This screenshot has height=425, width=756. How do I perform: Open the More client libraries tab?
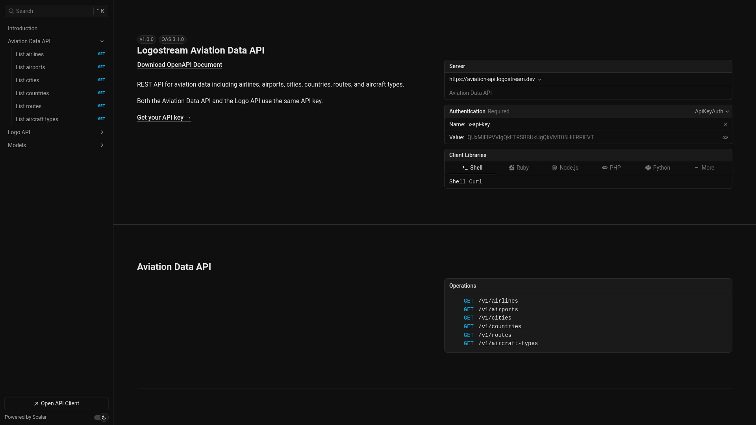(704, 168)
